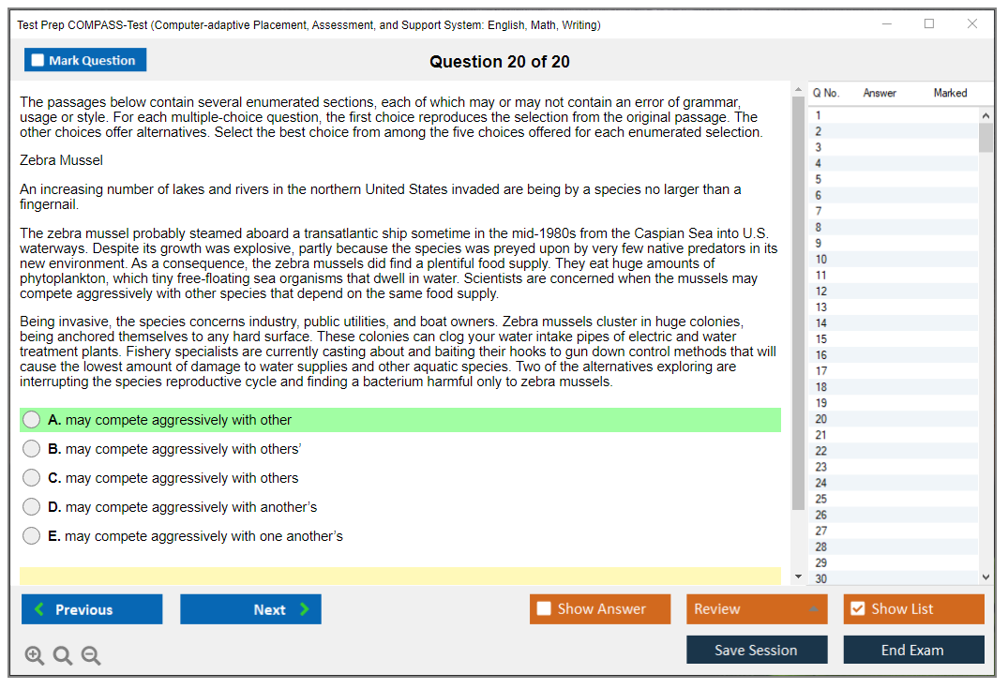Minimize the Test Prep window
The image size is (1008, 689).
point(886,24)
